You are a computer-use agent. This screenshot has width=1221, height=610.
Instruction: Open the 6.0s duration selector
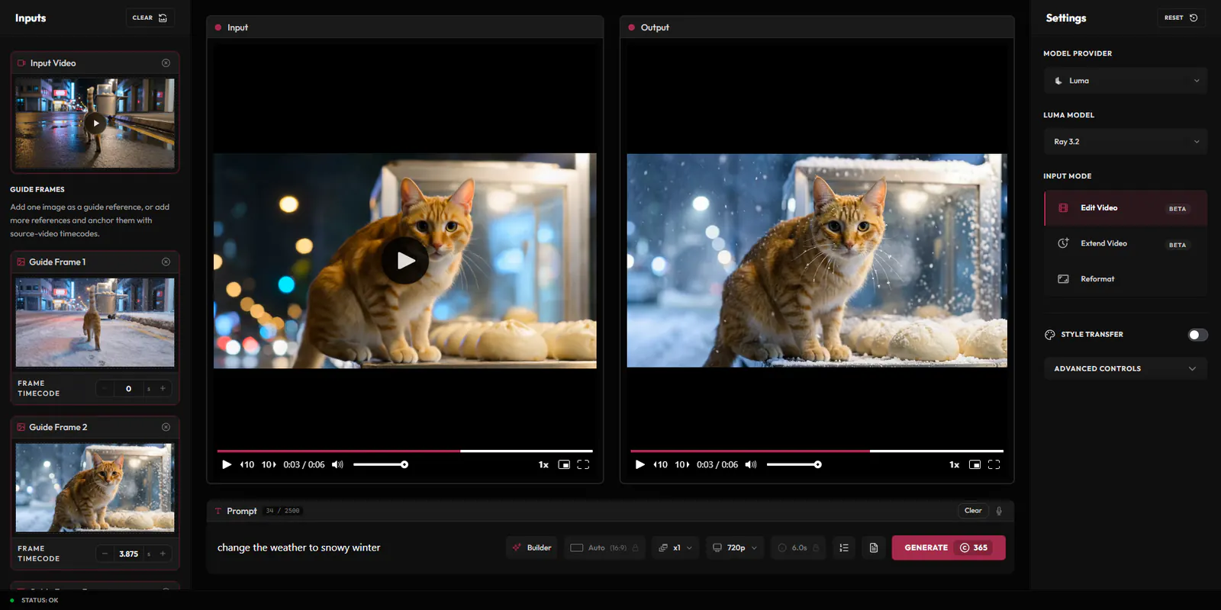(x=797, y=547)
